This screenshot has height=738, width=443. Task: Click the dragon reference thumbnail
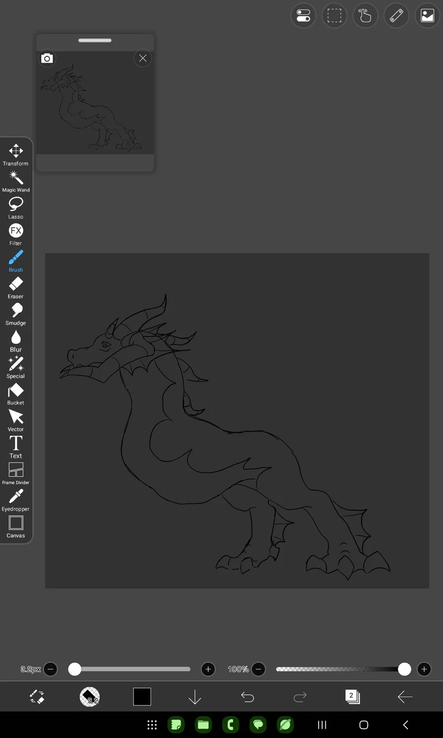click(95, 103)
